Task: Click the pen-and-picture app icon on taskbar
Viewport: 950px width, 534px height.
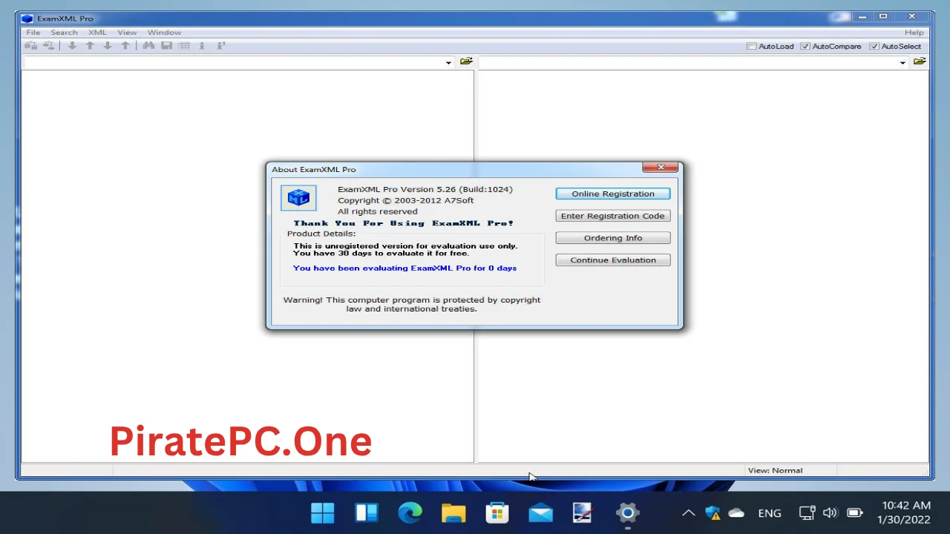Action: tap(583, 512)
